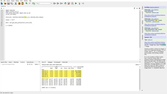
Task: Click the document-with-dot toolbar icon
Action: (x=73, y=3)
